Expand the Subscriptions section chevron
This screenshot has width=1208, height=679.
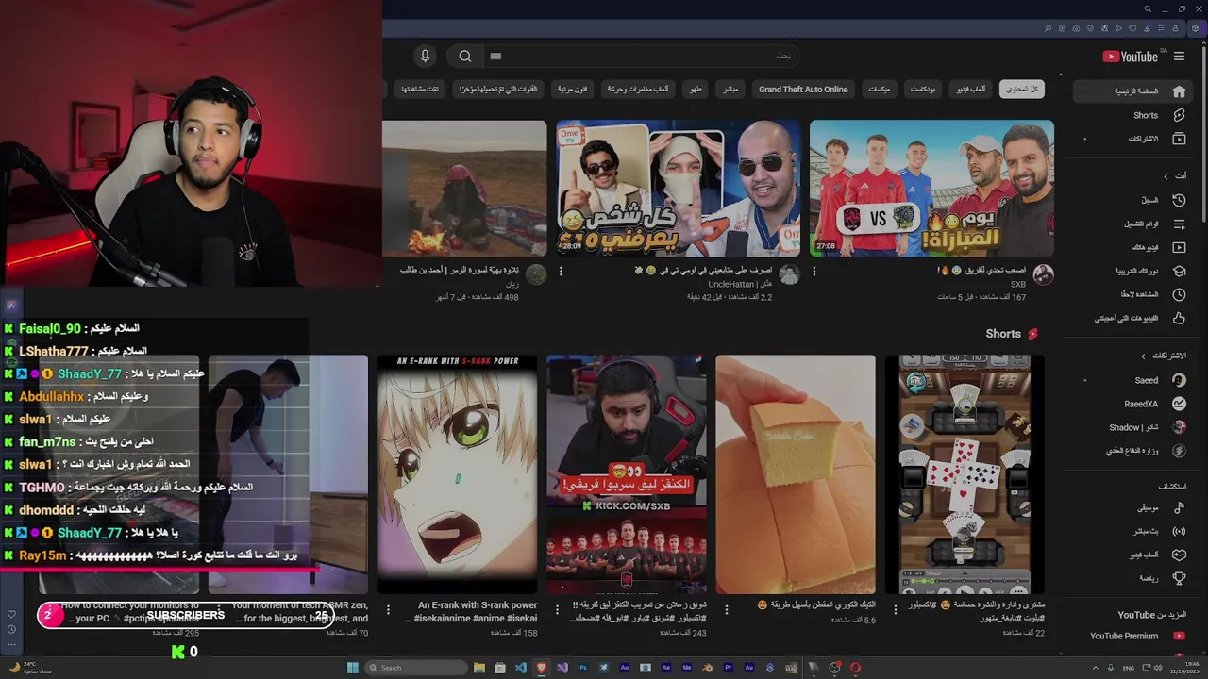click(1144, 356)
